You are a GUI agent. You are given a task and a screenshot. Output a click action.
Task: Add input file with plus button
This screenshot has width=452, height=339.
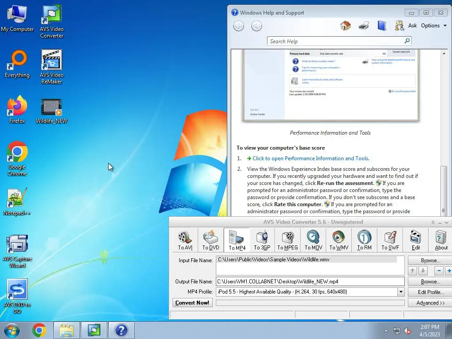449,271
